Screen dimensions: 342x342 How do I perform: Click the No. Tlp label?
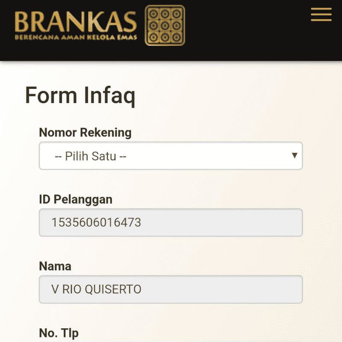[x=59, y=333]
